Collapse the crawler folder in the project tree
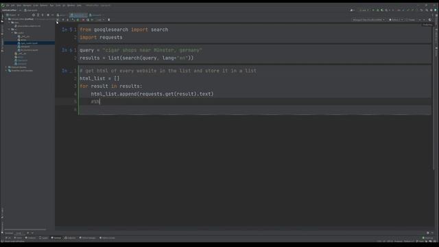This screenshot has width=439, height=247. tap(12, 33)
